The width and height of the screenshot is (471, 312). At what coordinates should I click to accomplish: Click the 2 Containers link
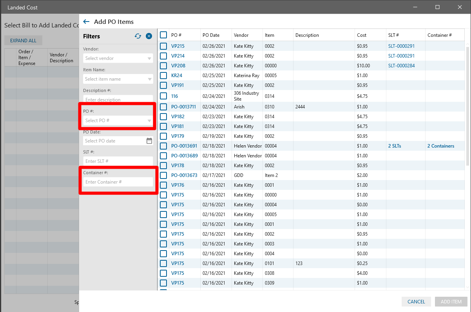coord(440,146)
